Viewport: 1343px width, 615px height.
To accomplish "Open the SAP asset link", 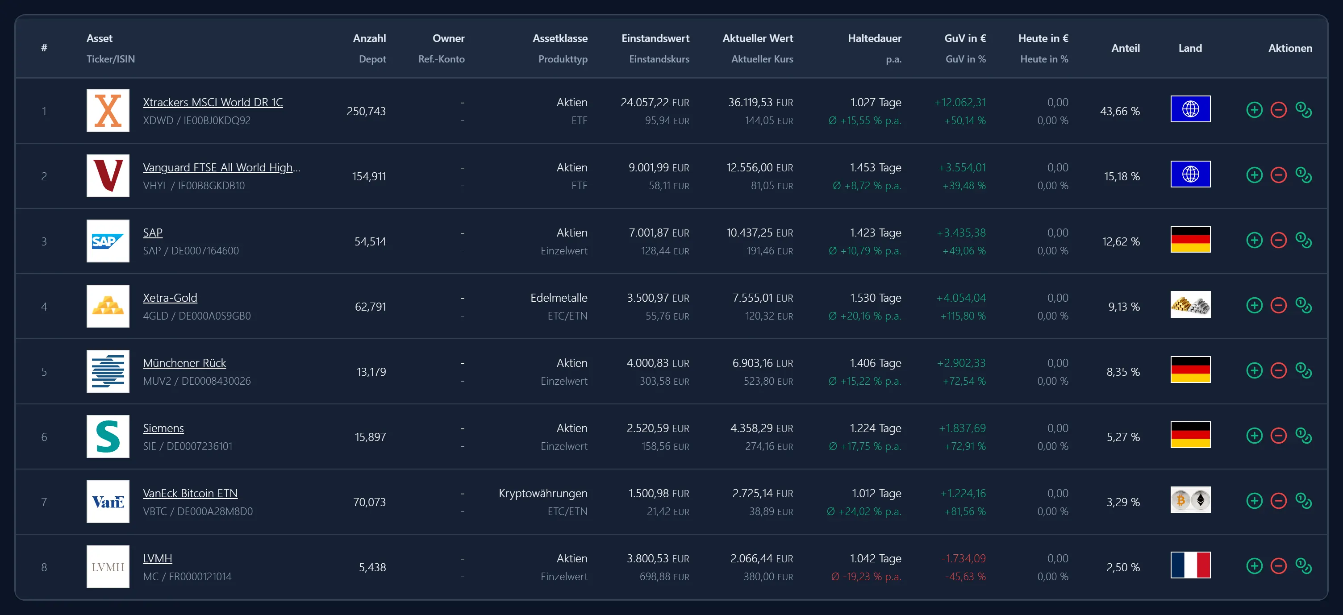I will (x=153, y=233).
